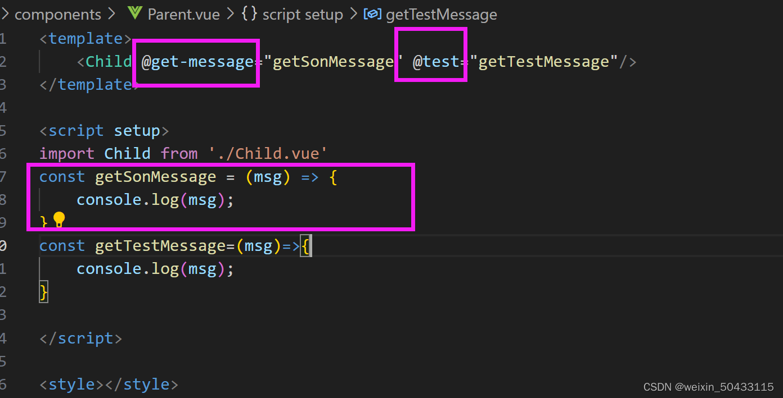Click the import keyword

[x=67, y=153]
